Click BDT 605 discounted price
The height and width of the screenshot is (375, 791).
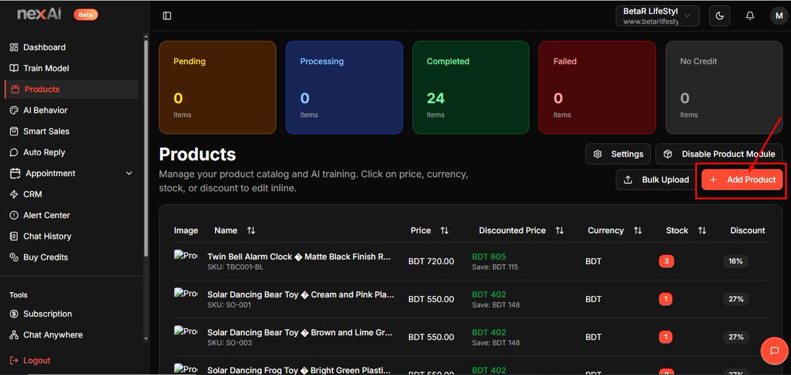click(489, 257)
